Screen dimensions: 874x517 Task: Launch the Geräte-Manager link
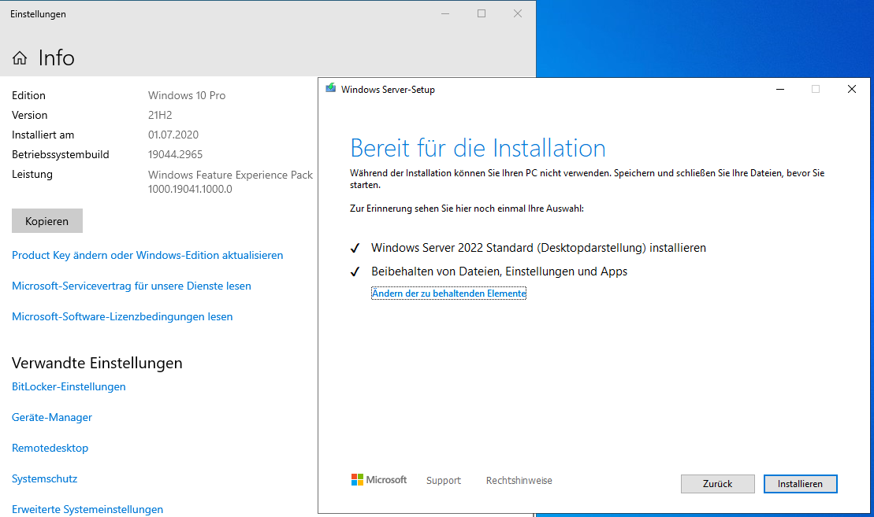[52, 417]
